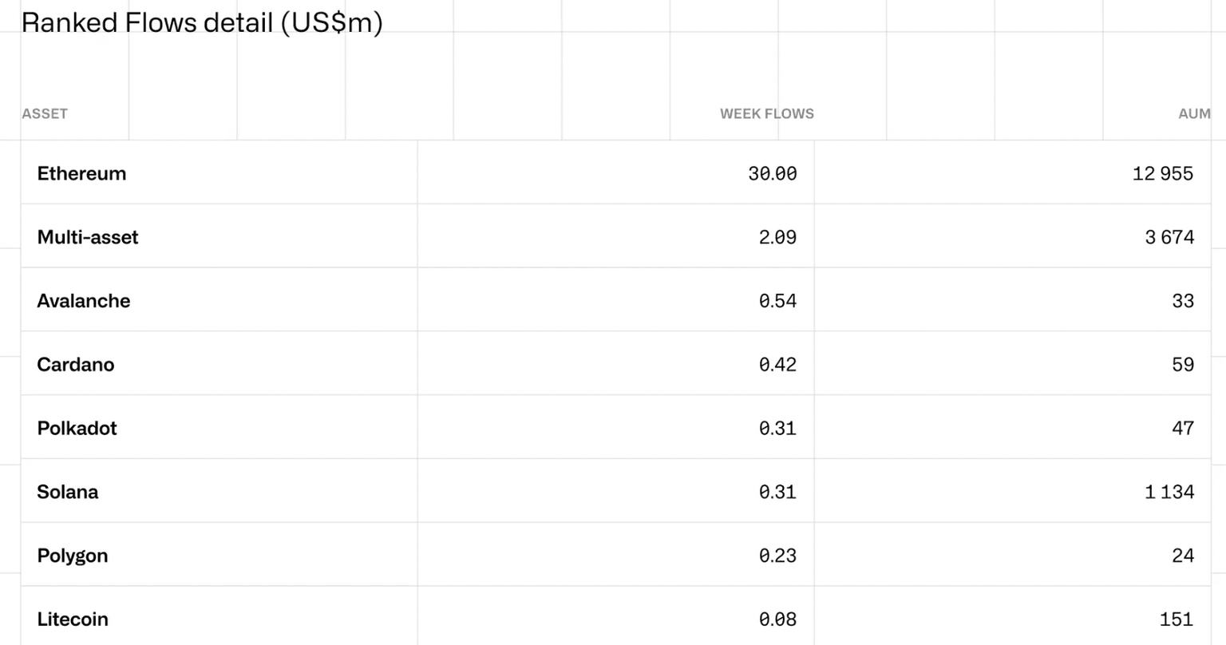The image size is (1226, 645).
Task: Select the Cardano asset name
Action: pyautogui.click(x=76, y=365)
